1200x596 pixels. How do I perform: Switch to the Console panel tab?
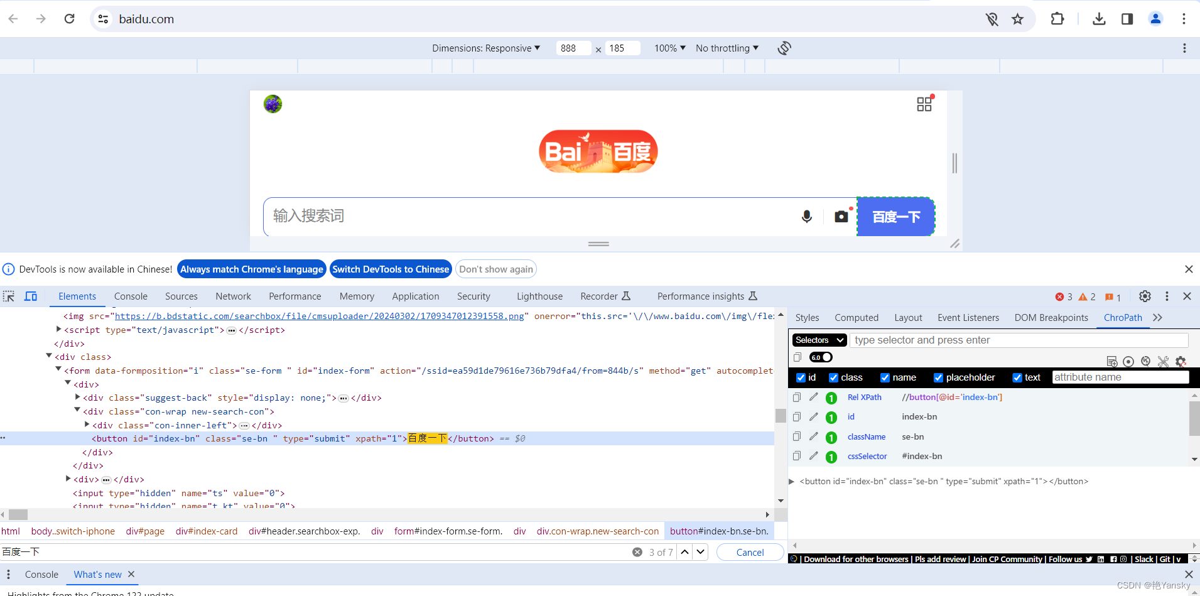pyautogui.click(x=131, y=296)
